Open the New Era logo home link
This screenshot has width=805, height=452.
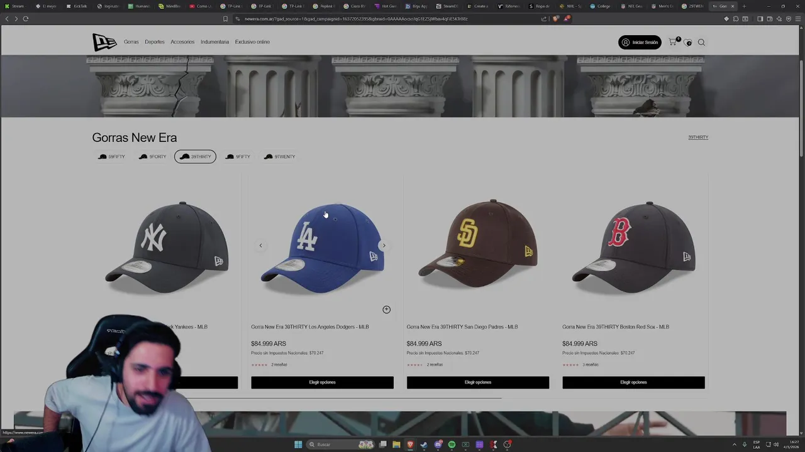point(104,42)
